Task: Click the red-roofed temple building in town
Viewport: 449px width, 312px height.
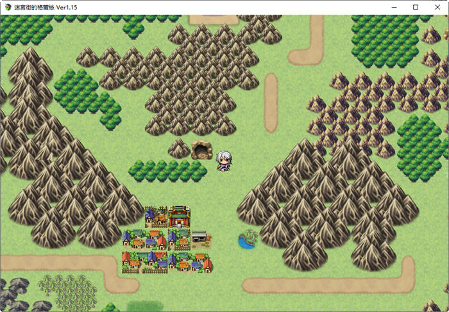Action: click(x=179, y=217)
